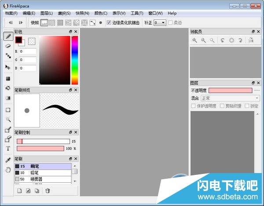Select the Eraser tool
The height and width of the screenshot is (206, 264).
8,46
